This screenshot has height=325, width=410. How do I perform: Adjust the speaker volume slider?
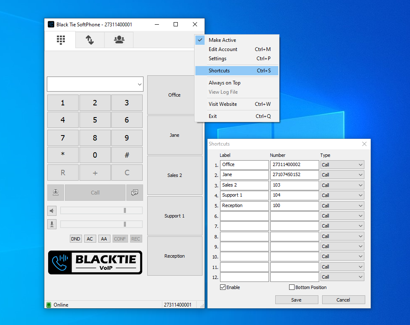(x=125, y=210)
